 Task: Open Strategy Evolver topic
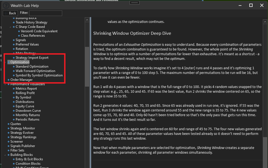click(x=22, y=133)
